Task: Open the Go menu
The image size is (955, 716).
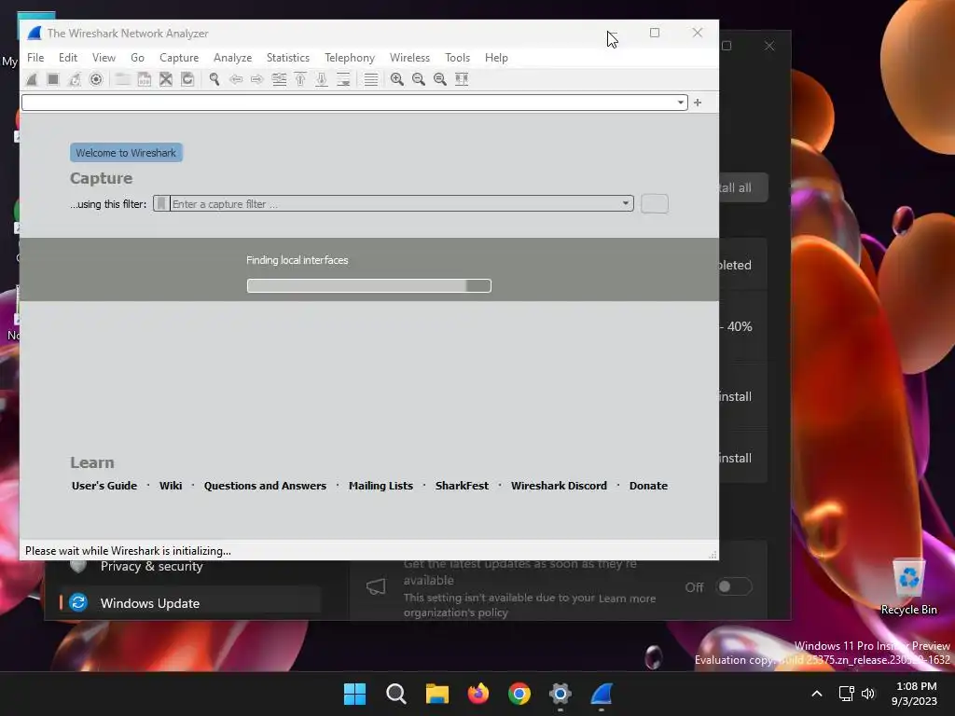Action: [x=138, y=58]
